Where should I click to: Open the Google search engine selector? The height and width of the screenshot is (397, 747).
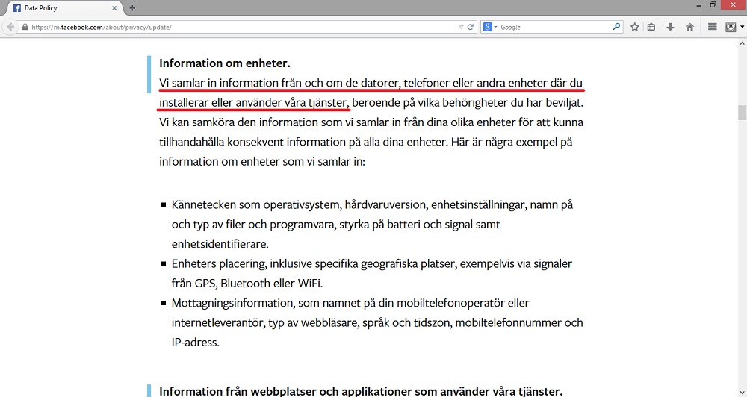(x=489, y=27)
